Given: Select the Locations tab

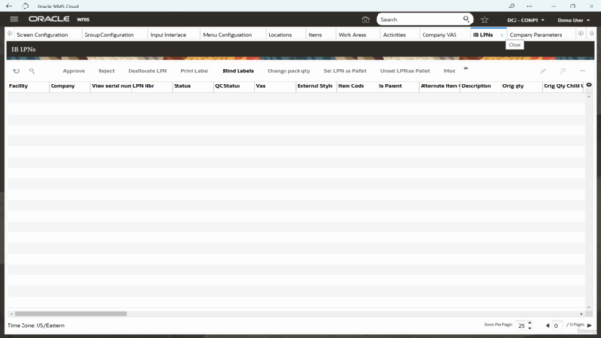Looking at the screenshot, I should coord(280,35).
